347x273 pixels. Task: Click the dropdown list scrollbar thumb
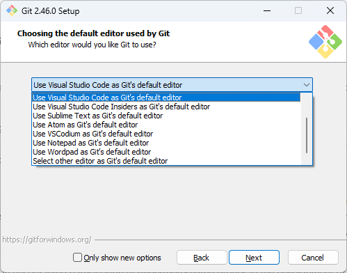click(x=307, y=135)
